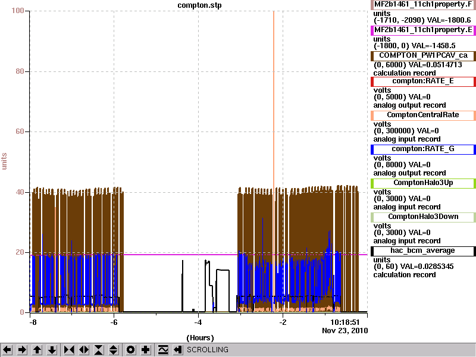Viewport: 476px width, 357px height.
Task: Click the 'units' y-axis label
Action: coord(4,161)
